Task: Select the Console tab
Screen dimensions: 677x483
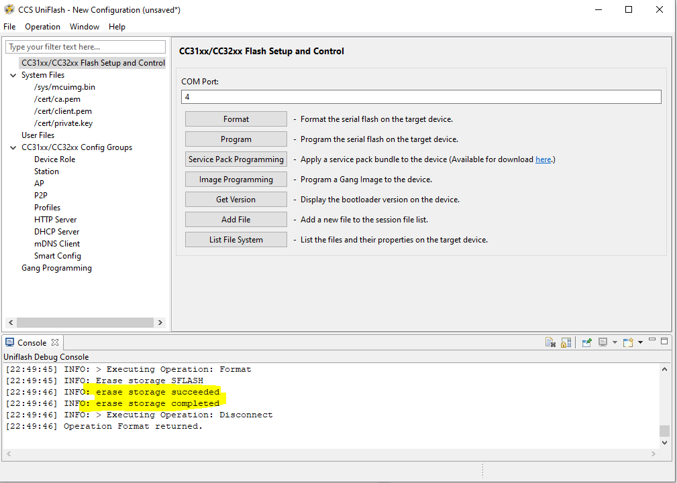Action: 32,342
